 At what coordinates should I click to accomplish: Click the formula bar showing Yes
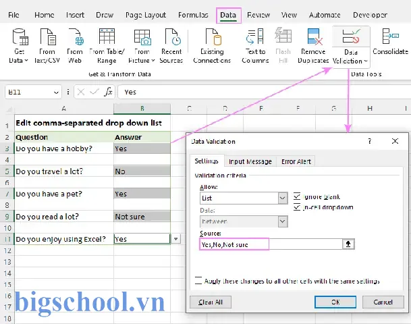265,92
